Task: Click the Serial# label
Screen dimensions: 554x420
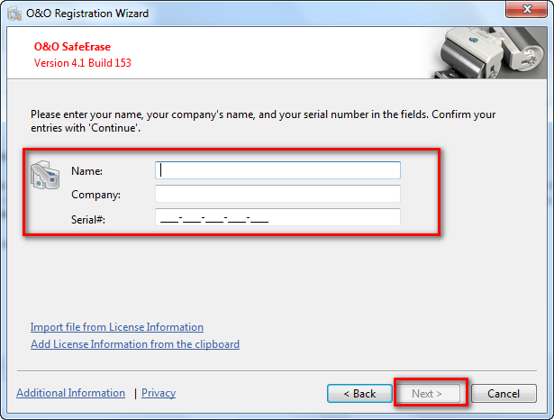Action: coord(88,218)
